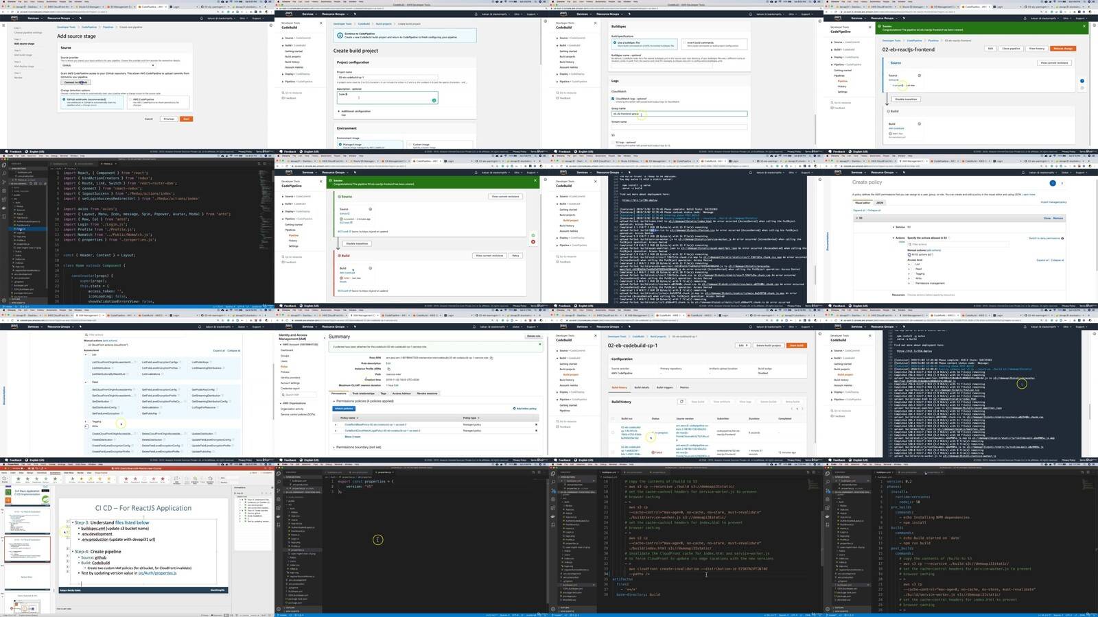Open the Revoke sessions tab
The height and width of the screenshot is (617, 1098).
point(427,394)
